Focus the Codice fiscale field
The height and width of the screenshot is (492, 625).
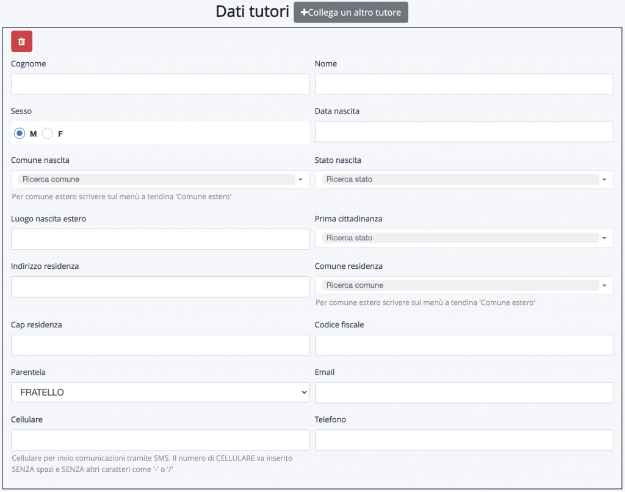coord(464,346)
